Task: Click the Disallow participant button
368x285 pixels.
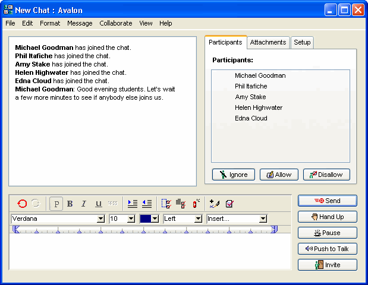Action: click(326, 175)
